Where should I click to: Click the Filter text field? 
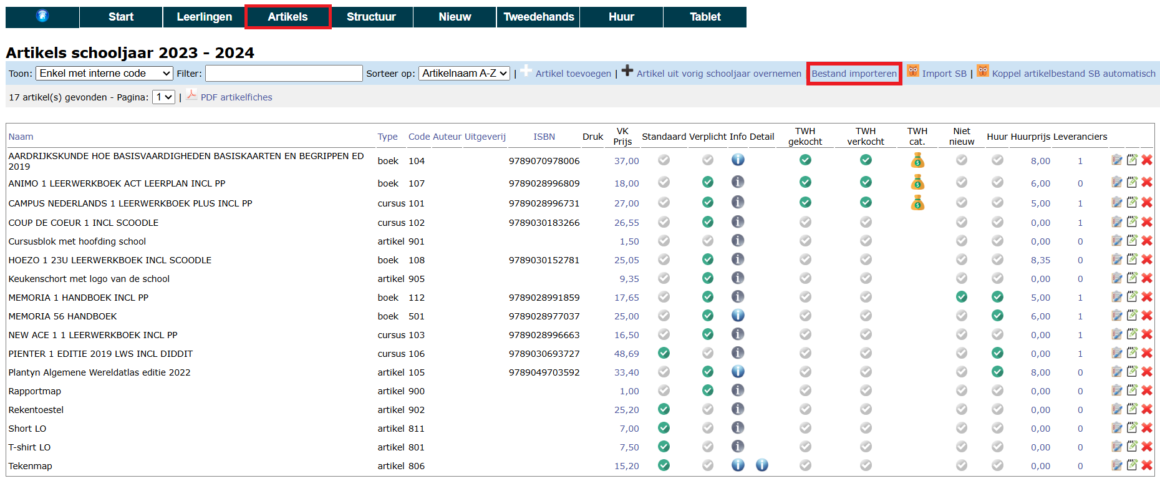[284, 74]
